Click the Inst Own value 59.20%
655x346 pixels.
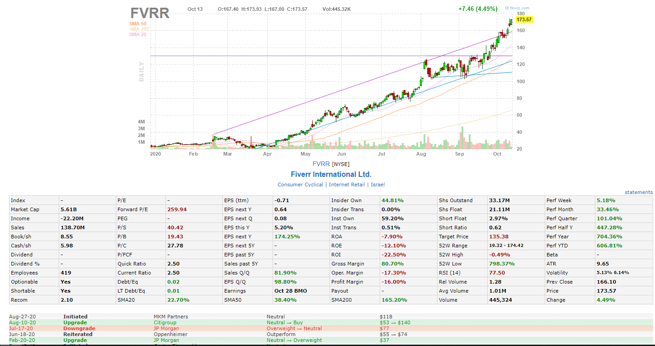coord(392,218)
